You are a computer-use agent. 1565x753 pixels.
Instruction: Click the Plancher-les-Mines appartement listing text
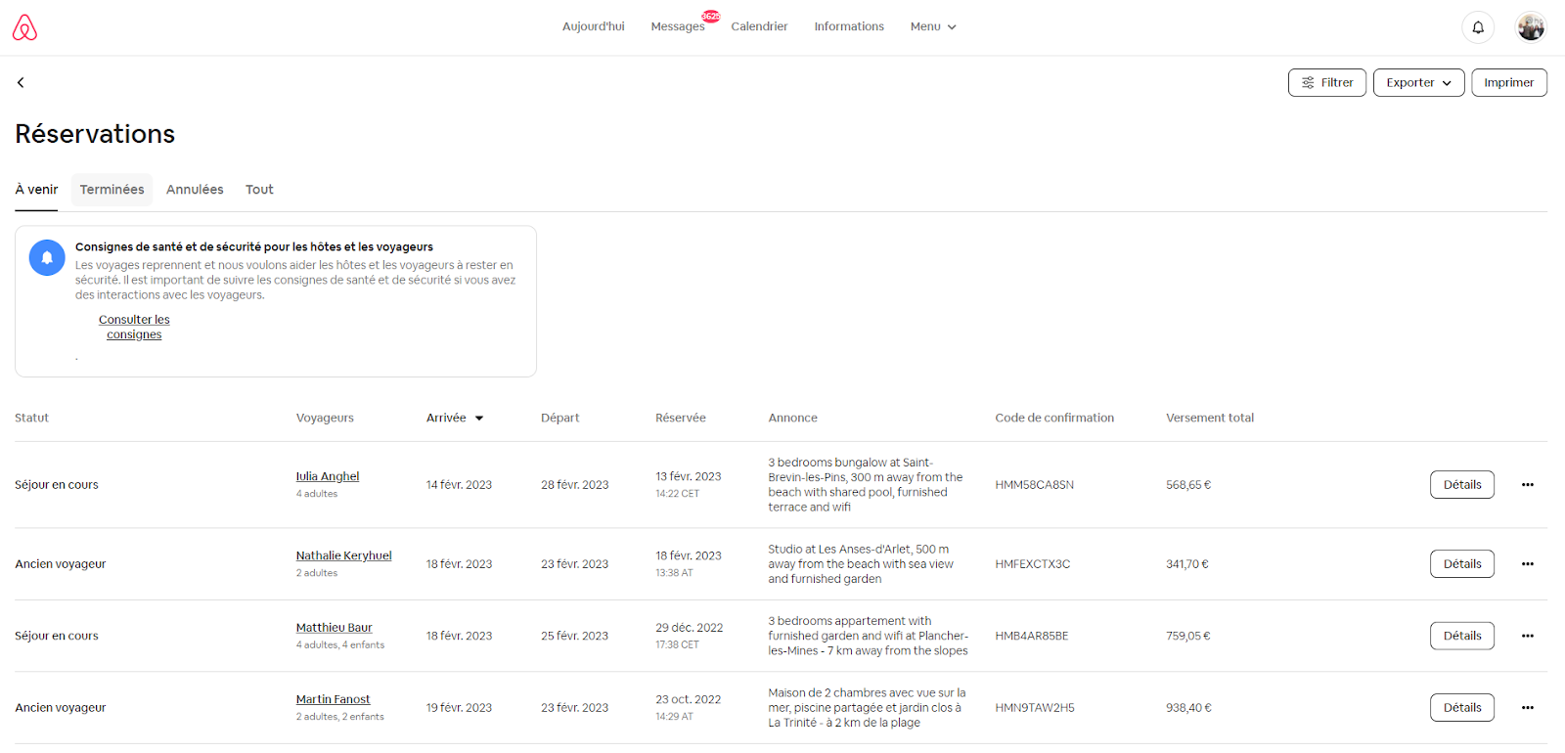point(868,637)
